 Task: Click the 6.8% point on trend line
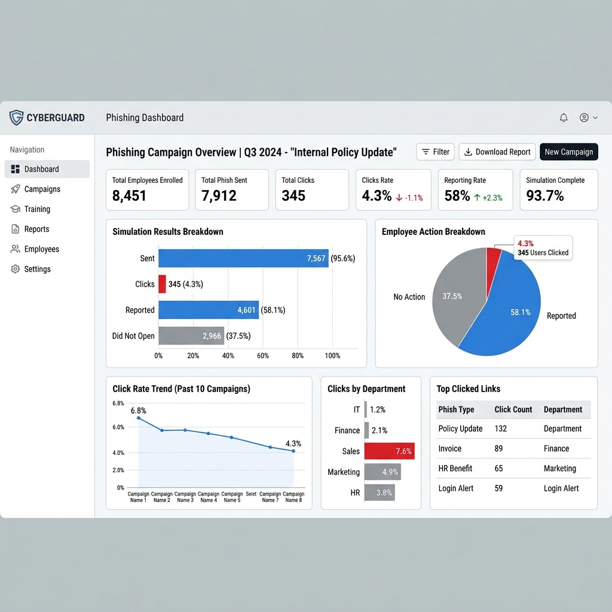[x=139, y=418]
